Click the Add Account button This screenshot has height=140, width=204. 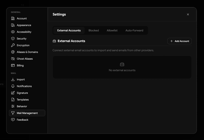180,41
